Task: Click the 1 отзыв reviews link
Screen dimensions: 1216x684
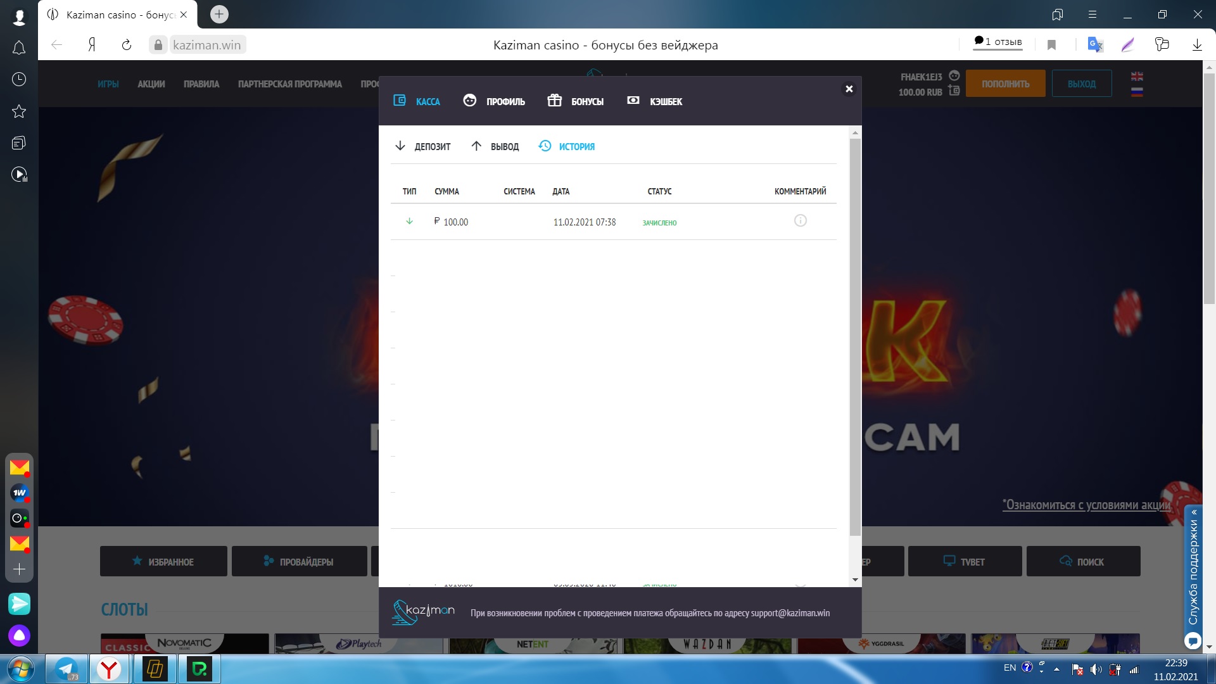Action: coord(998,42)
